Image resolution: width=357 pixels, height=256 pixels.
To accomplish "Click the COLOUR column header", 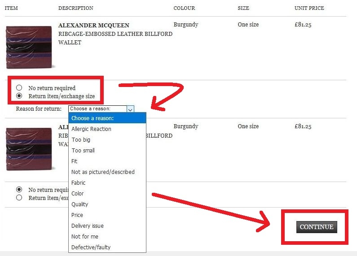I will point(184,8).
